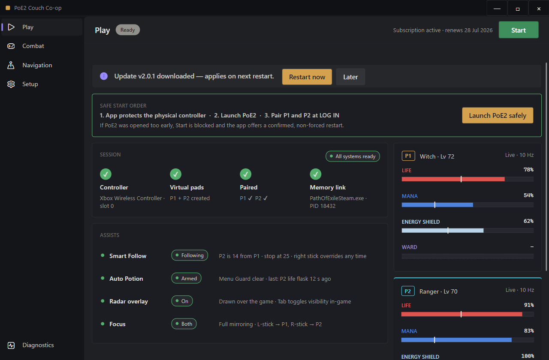Toggle the Auto Potion Armed pill
This screenshot has height=360, width=549.
[186, 278]
